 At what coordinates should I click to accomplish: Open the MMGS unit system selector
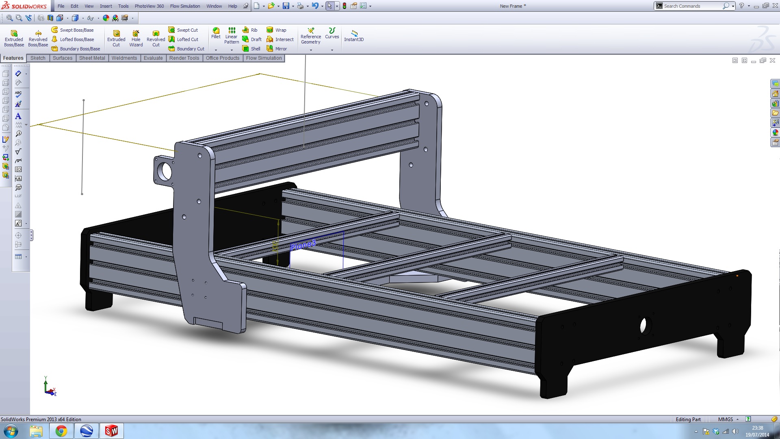(x=728, y=419)
